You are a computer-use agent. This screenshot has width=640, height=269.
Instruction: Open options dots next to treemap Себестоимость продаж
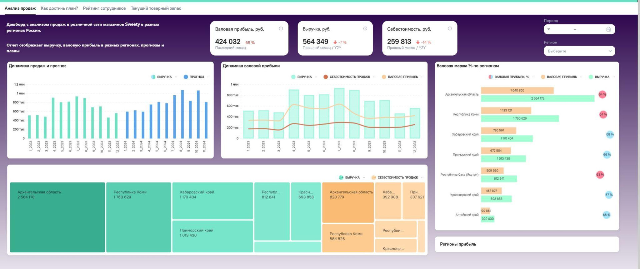422,177
